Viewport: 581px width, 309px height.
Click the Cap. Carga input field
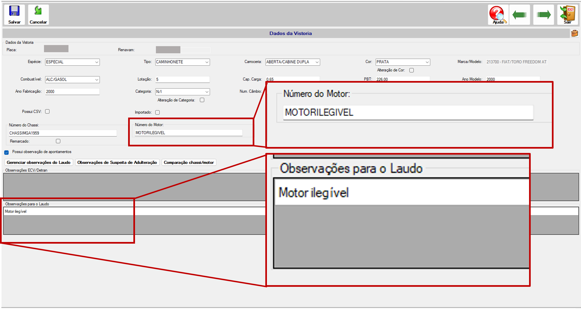(x=293, y=79)
